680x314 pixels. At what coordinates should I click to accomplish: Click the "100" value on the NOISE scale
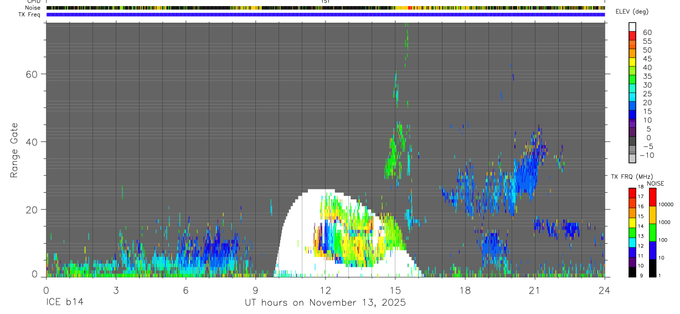click(664, 240)
